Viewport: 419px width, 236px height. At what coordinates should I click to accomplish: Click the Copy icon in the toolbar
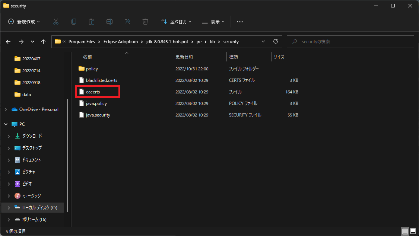click(74, 21)
